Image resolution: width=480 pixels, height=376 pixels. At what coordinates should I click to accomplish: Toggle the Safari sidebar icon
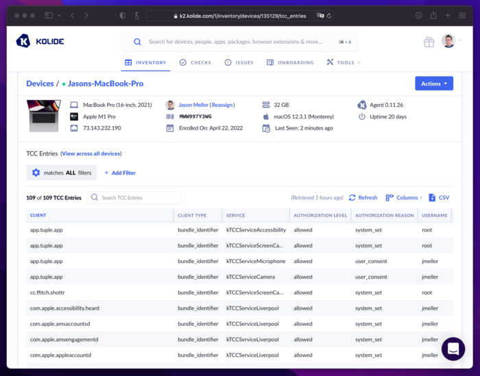49,16
